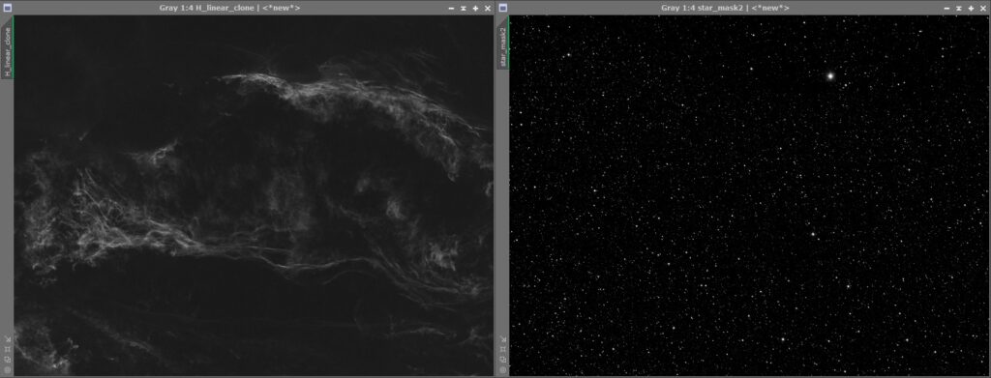The height and width of the screenshot is (378, 991).
Task: Select the H_linear_clone vertical view tab
Action: (x=7, y=48)
